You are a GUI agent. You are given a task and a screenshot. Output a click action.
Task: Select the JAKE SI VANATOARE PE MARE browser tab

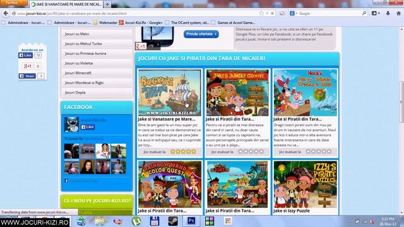point(66,4)
